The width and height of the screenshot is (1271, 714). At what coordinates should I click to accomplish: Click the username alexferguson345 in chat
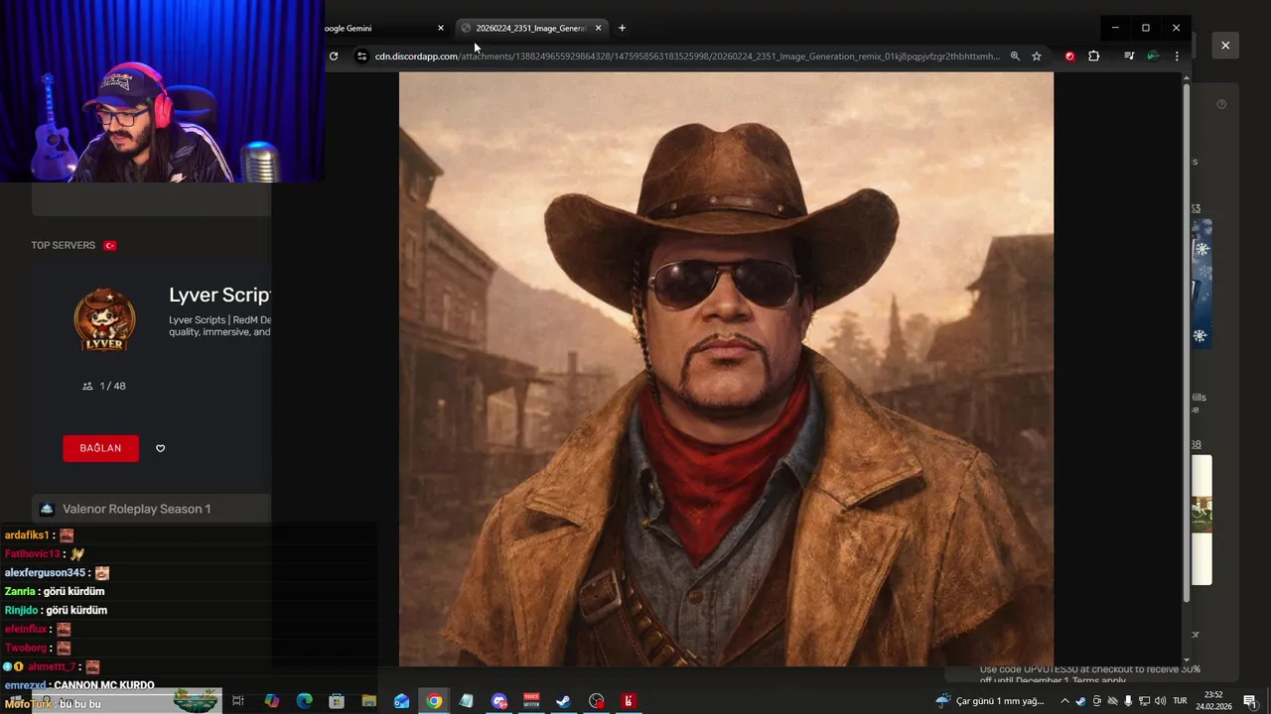(47, 572)
